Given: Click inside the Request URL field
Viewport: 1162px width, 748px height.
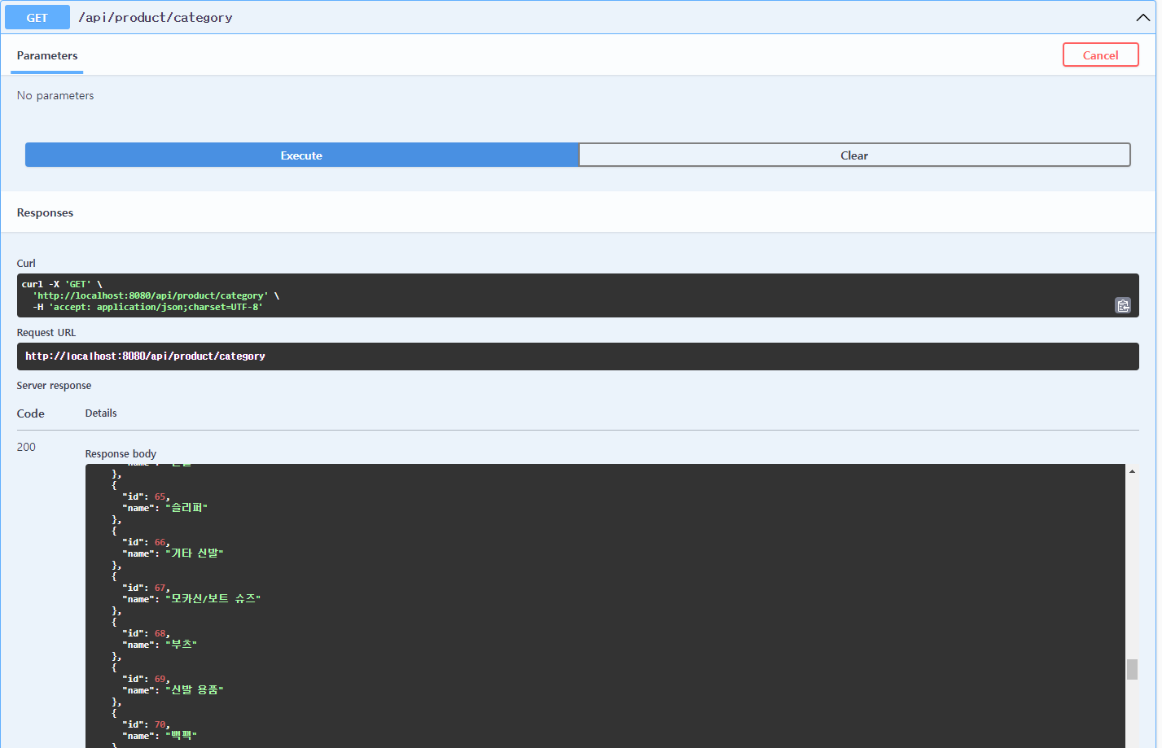Looking at the screenshot, I should pyautogui.click(x=326, y=356).
